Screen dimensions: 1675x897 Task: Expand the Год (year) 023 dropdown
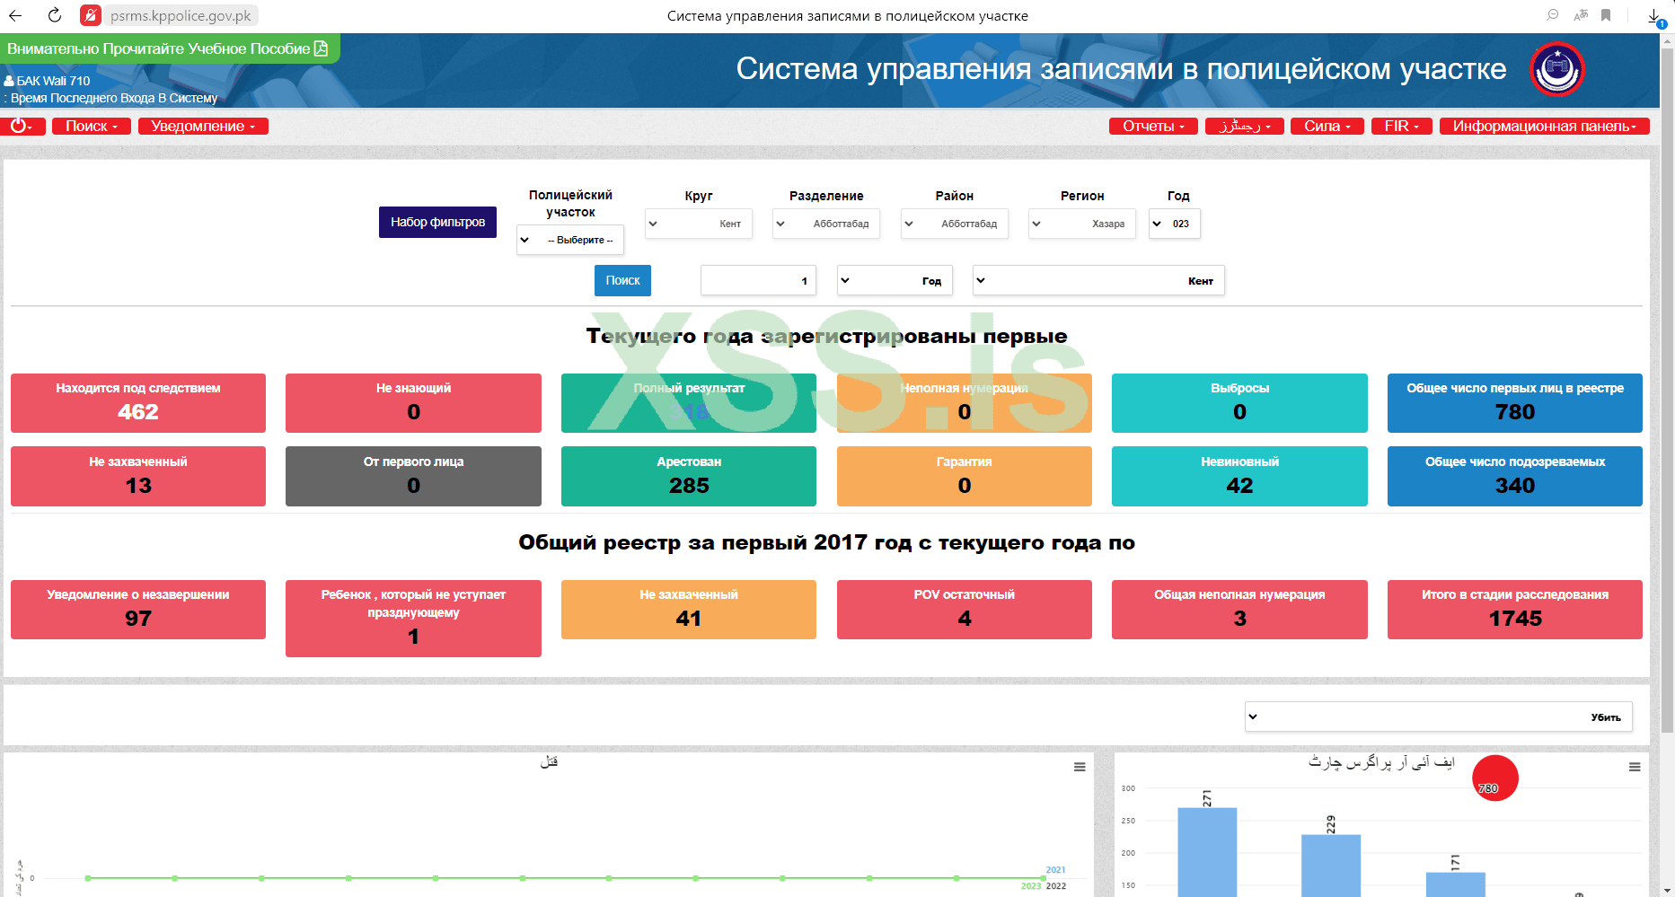[x=1174, y=224]
